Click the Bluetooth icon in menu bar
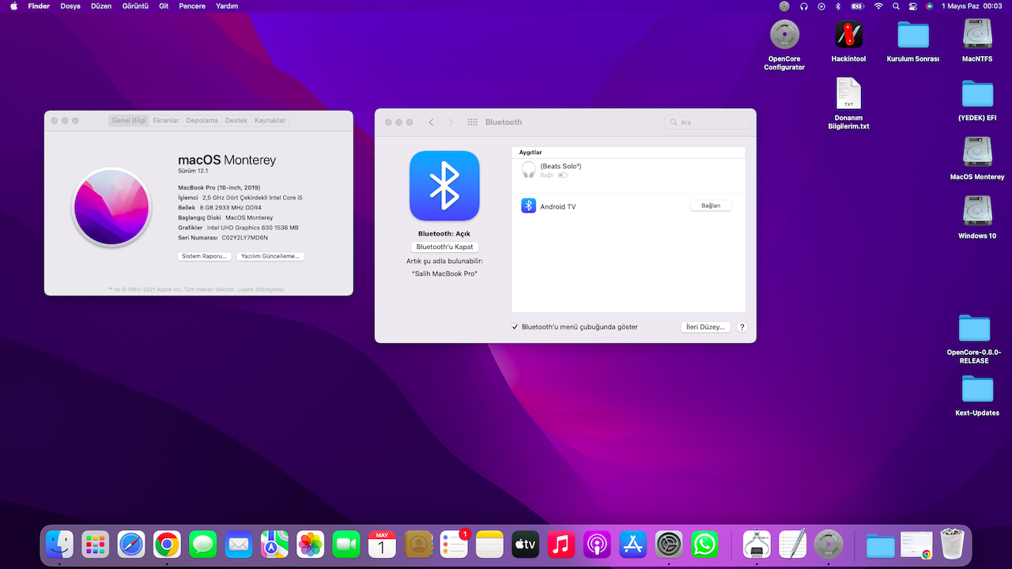 coord(838,6)
